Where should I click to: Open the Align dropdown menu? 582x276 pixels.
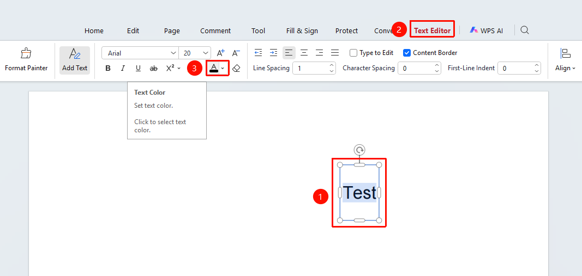[x=565, y=60]
